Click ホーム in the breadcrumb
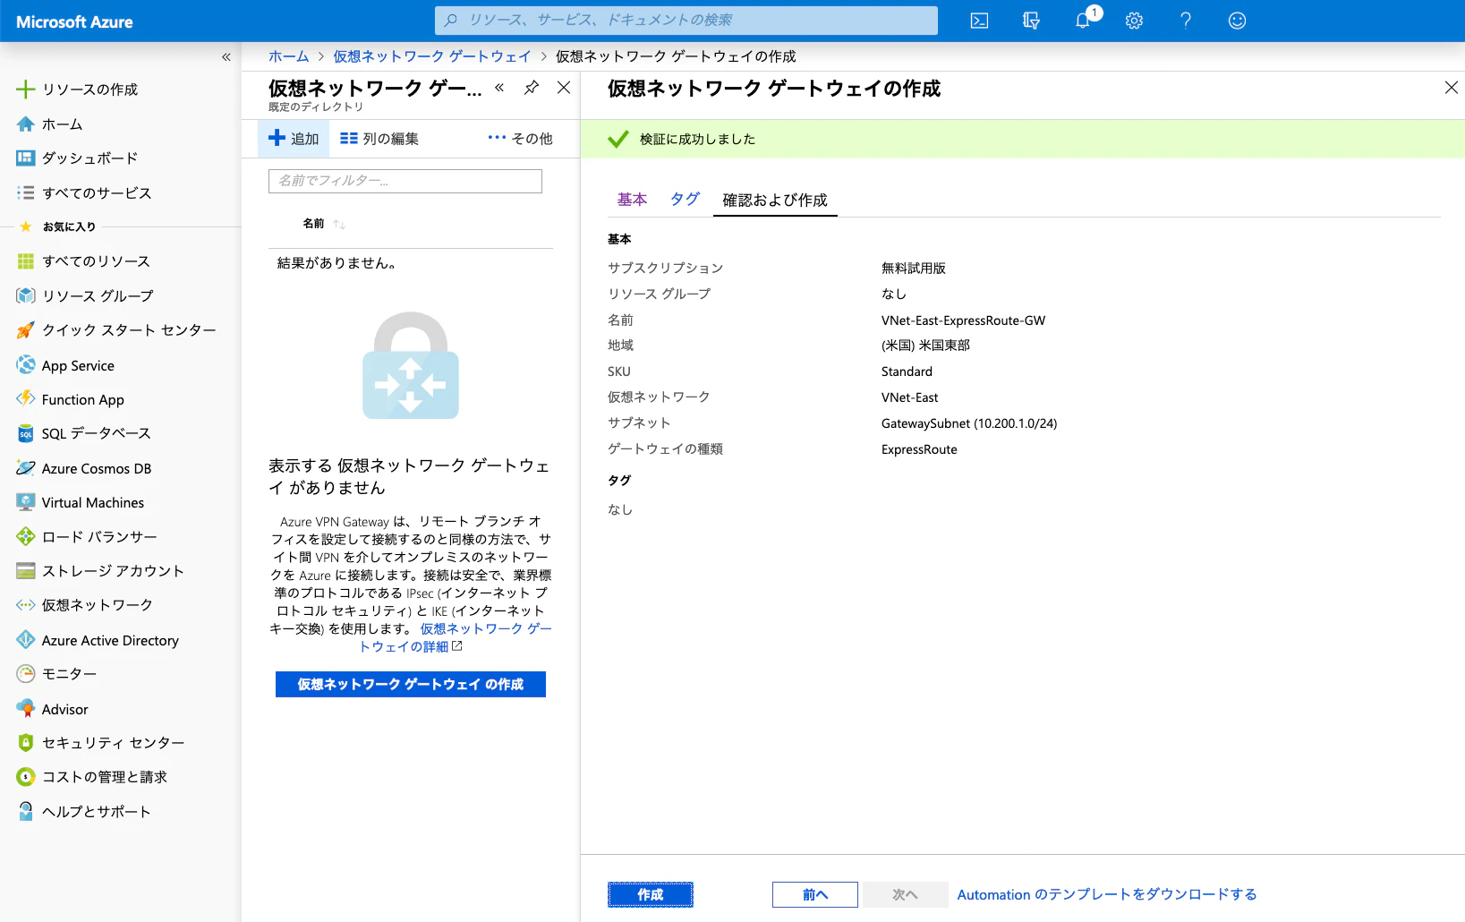The height and width of the screenshot is (922, 1465). [288, 56]
